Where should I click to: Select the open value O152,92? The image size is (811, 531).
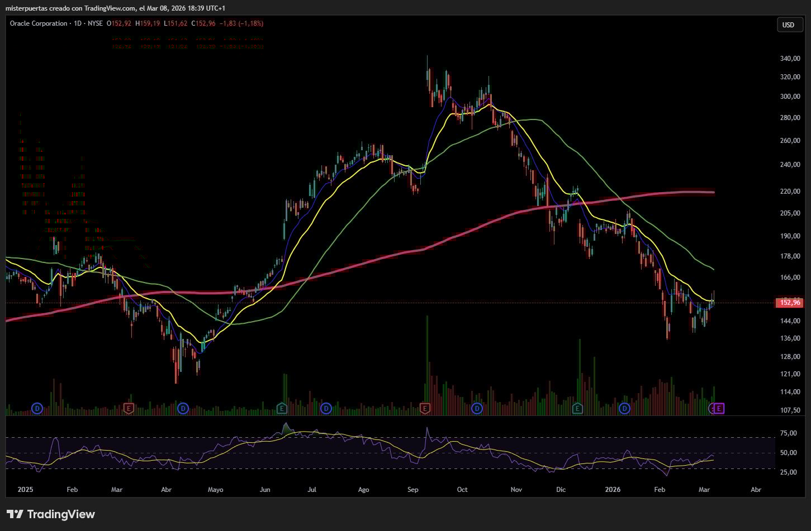pyautogui.click(x=119, y=23)
